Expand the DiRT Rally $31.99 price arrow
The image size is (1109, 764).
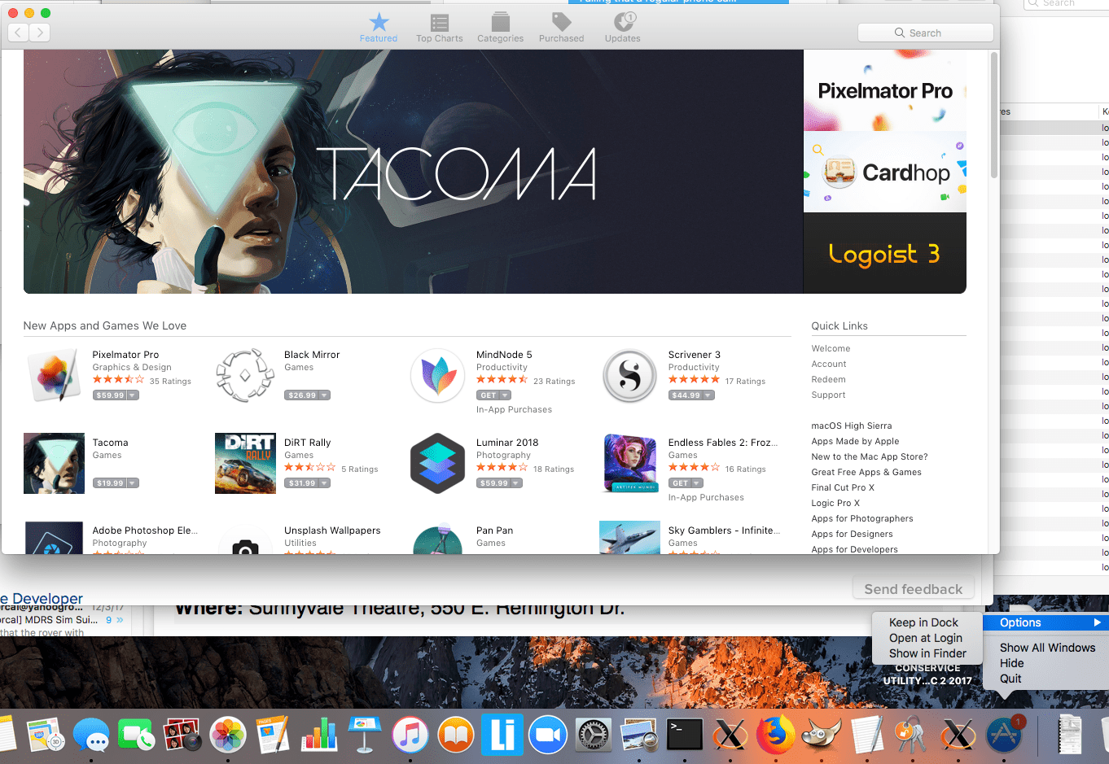coord(324,483)
